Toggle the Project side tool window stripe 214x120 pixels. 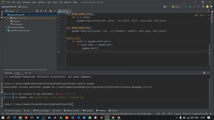pyautogui.click(x=2, y=15)
